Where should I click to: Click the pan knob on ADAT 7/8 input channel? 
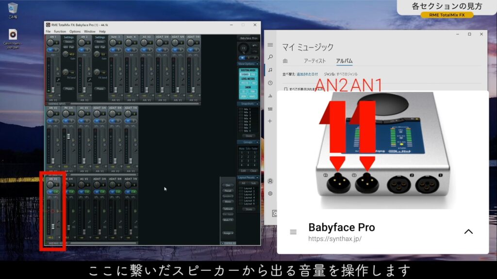click(190, 43)
